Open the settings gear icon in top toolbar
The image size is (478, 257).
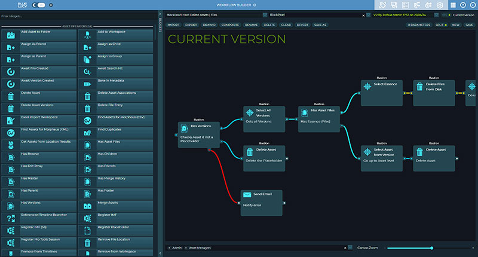pyautogui.click(x=440, y=5)
